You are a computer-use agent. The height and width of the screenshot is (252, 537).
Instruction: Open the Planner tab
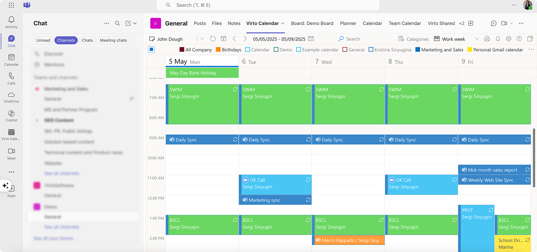point(348,23)
